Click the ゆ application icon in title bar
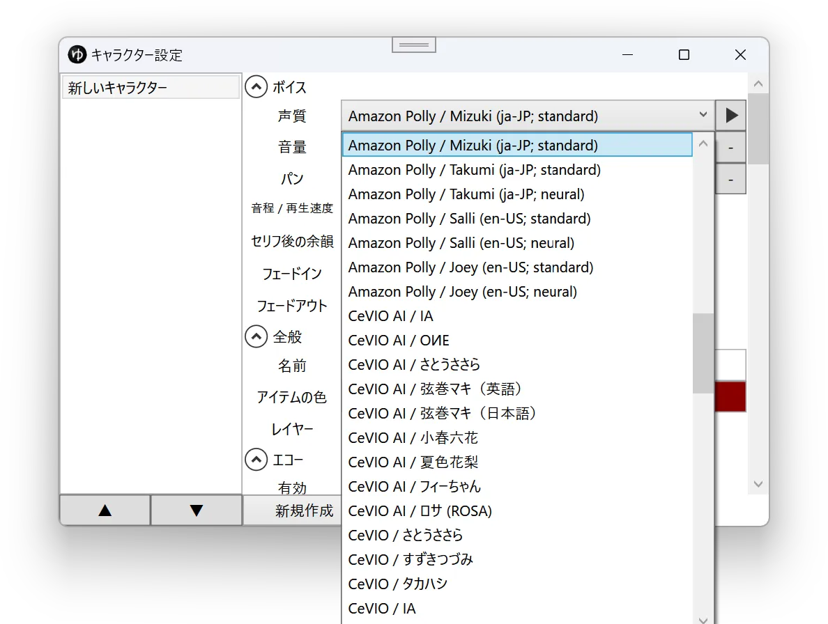Image resolution: width=828 pixels, height=624 pixels. click(x=77, y=54)
